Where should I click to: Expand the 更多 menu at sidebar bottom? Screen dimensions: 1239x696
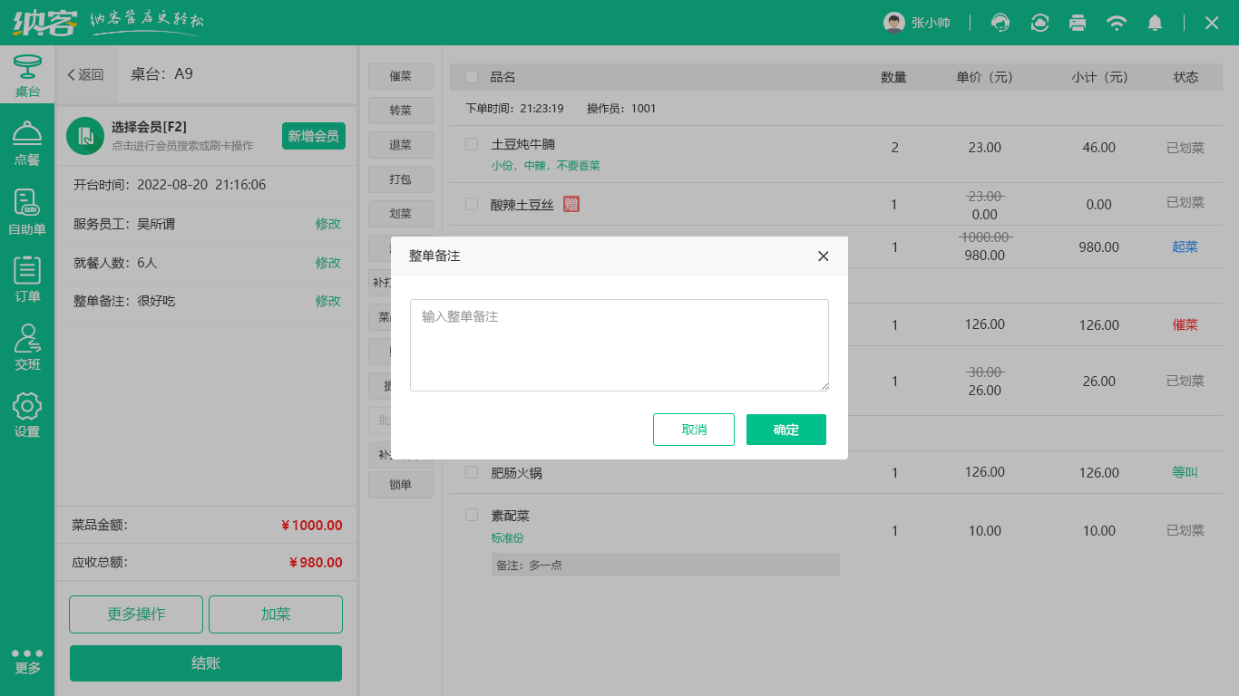tap(27, 661)
